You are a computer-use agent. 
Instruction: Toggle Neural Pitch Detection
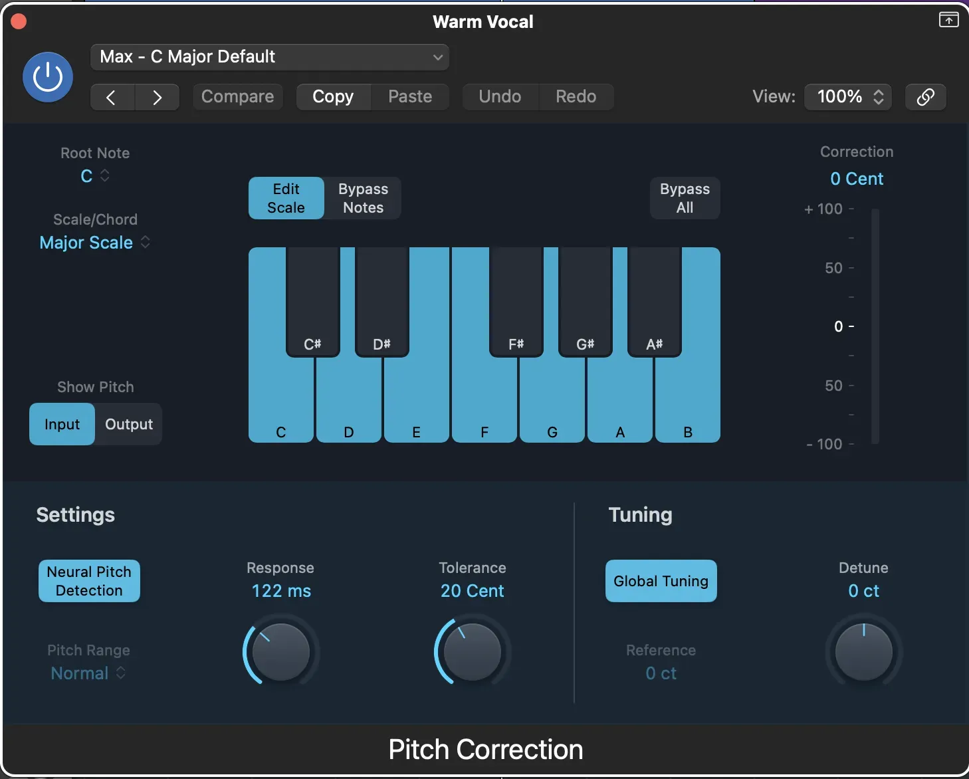click(89, 581)
